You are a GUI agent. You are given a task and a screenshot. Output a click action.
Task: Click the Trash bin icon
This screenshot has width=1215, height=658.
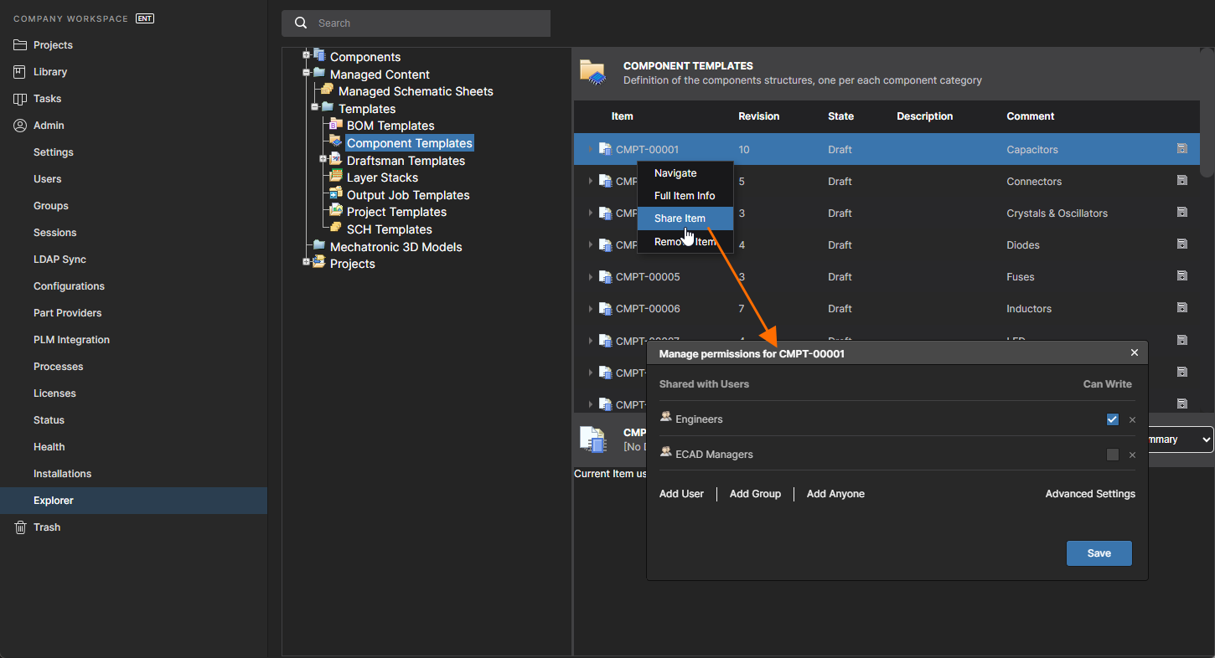[20, 527]
